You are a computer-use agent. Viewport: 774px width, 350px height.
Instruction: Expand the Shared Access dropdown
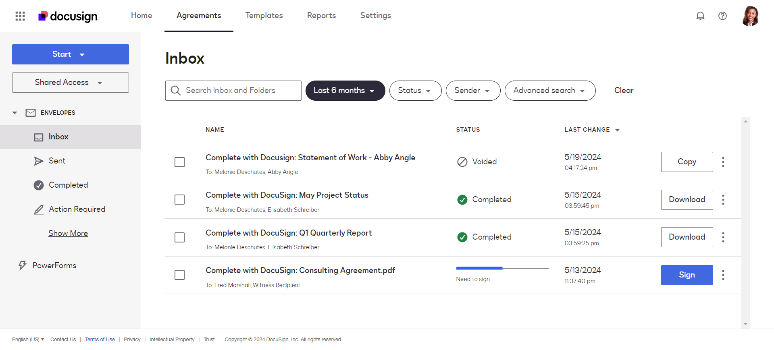(x=70, y=83)
